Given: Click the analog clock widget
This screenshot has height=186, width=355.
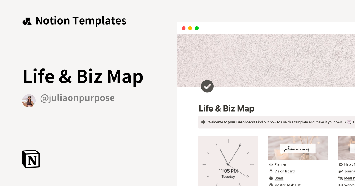Looking at the screenshot, I should (x=228, y=161).
